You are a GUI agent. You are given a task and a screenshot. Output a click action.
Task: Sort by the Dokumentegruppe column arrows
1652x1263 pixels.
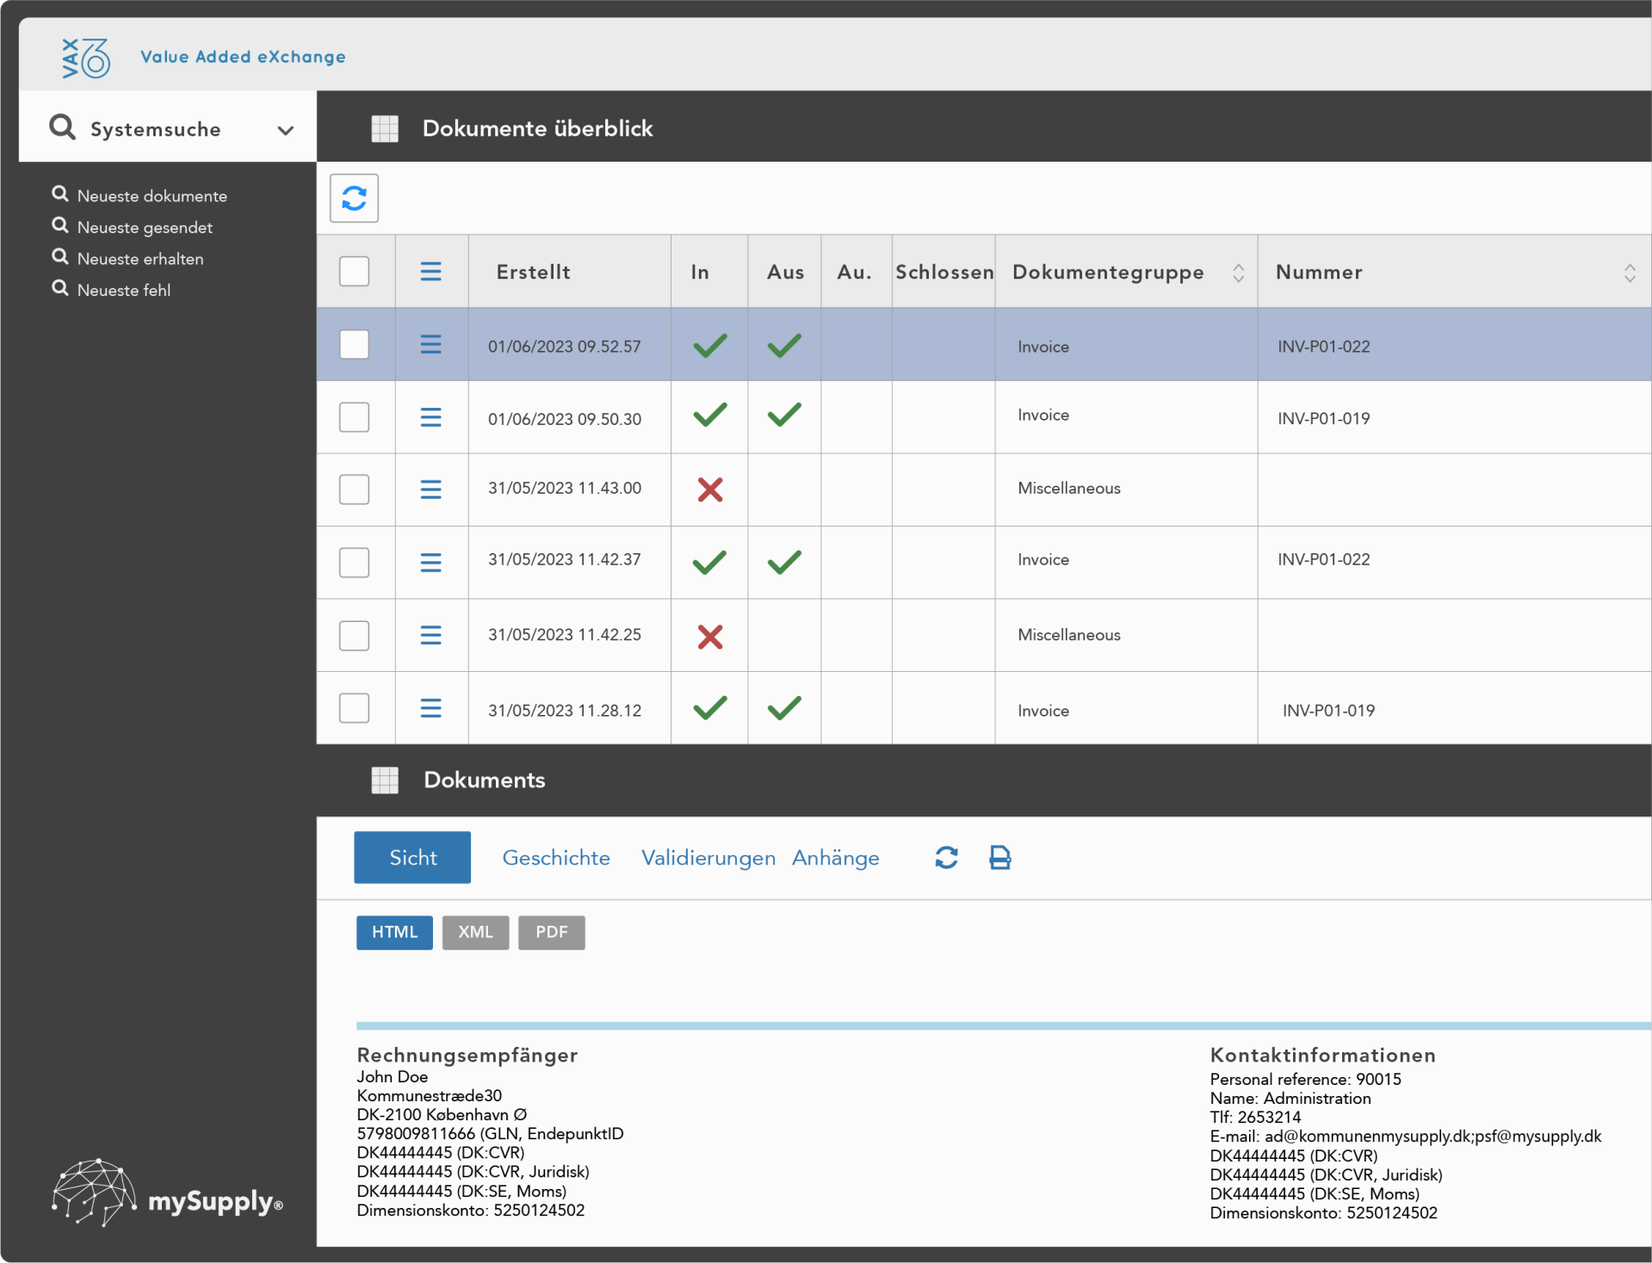(x=1238, y=273)
